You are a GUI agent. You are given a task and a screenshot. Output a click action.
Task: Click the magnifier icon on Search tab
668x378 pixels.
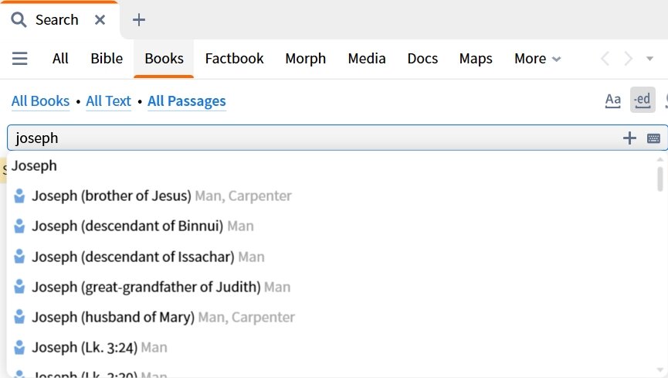coord(19,19)
